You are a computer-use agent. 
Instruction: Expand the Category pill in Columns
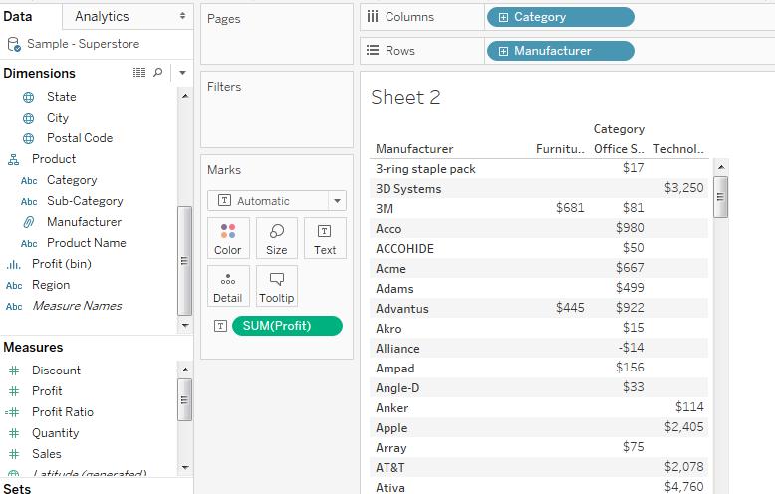[x=503, y=17]
